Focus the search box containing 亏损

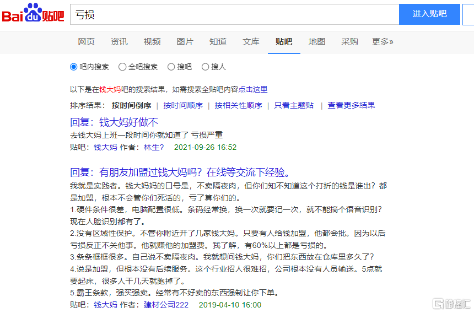[x=235, y=14]
